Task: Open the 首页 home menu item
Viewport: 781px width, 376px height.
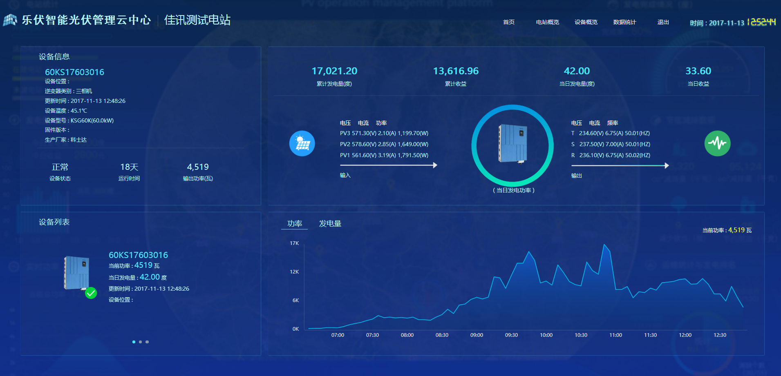Action: (508, 22)
